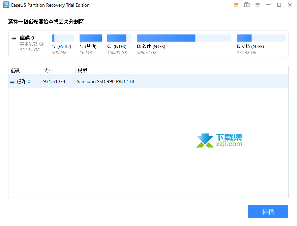Click the '150.00 GB' size text

[x=117, y=53]
